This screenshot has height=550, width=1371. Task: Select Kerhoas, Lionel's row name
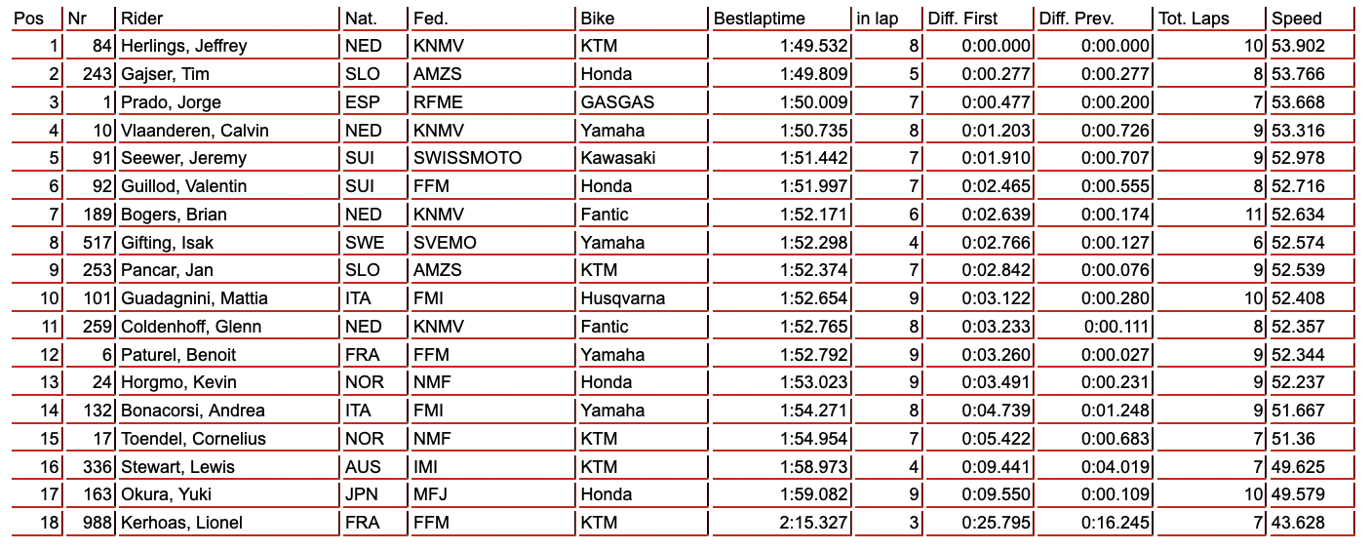tap(181, 523)
